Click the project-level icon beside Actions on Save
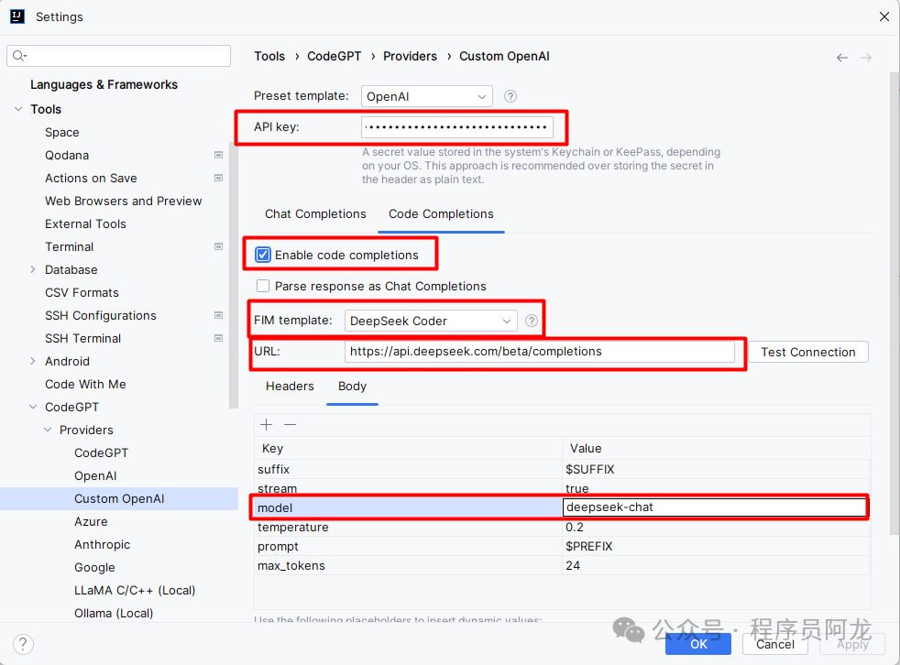This screenshot has height=665, width=900. (x=218, y=178)
